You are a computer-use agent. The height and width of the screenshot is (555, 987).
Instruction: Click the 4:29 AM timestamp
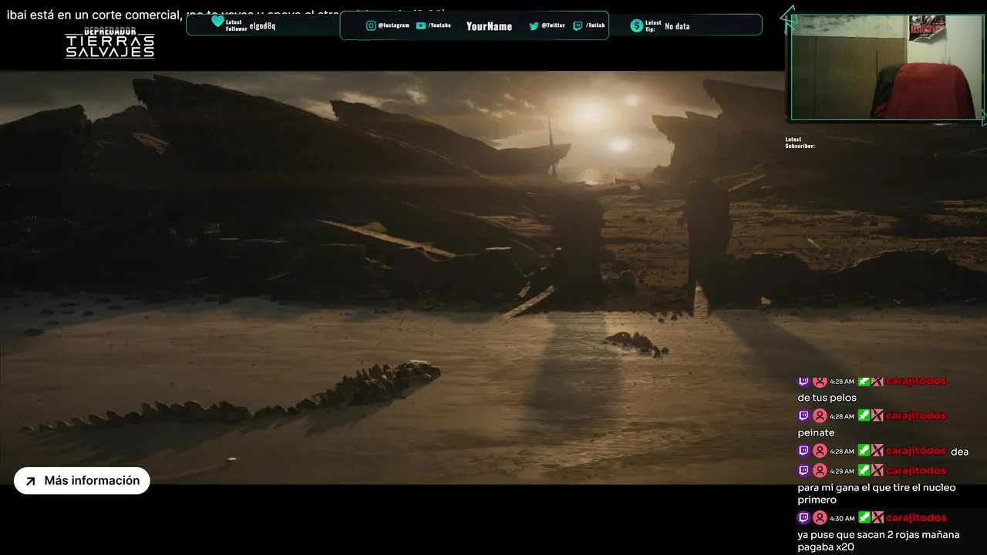842,471
